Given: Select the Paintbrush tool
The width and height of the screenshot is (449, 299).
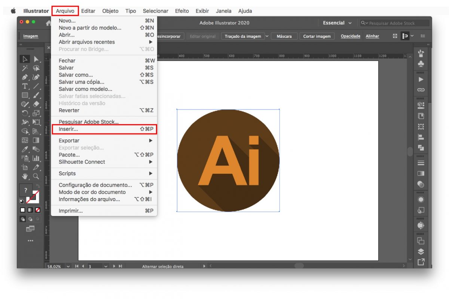Looking at the screenshot, I should (x=36, y=95).
